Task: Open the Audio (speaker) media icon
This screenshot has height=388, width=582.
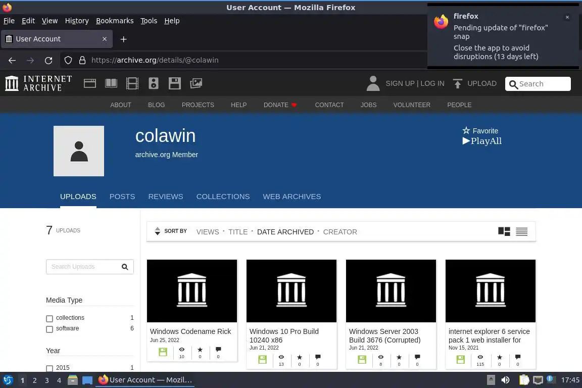Action: click(153, 83)
